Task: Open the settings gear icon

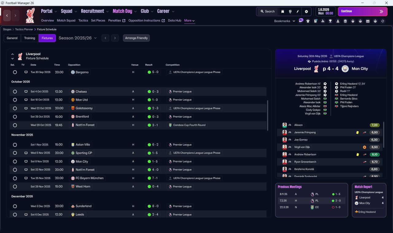Action: point(306,11)
